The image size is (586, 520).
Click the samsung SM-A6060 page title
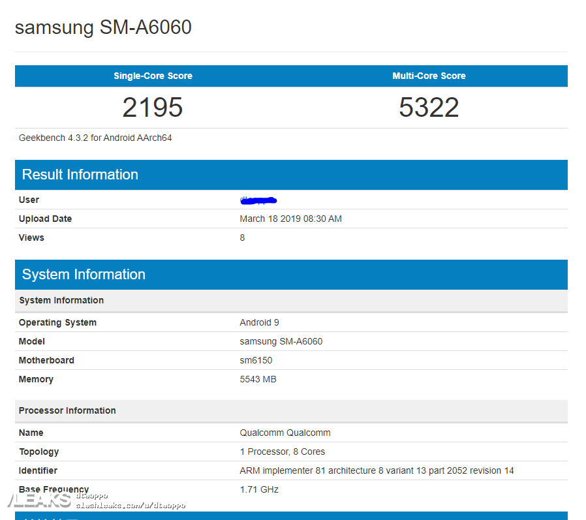click(103, 27)
